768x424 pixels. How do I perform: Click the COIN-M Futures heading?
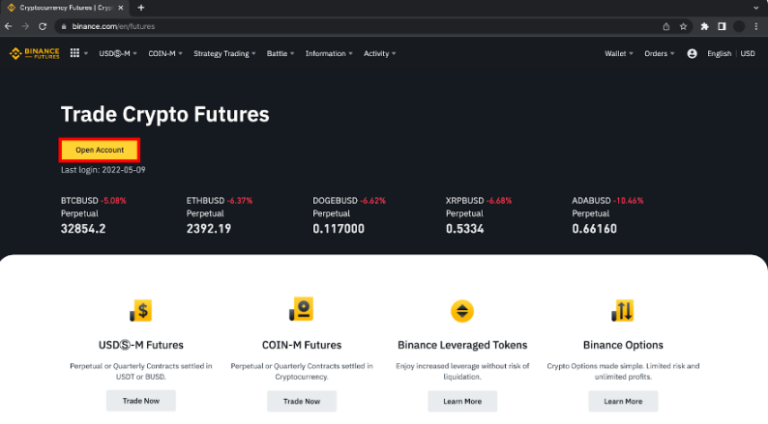301,345
